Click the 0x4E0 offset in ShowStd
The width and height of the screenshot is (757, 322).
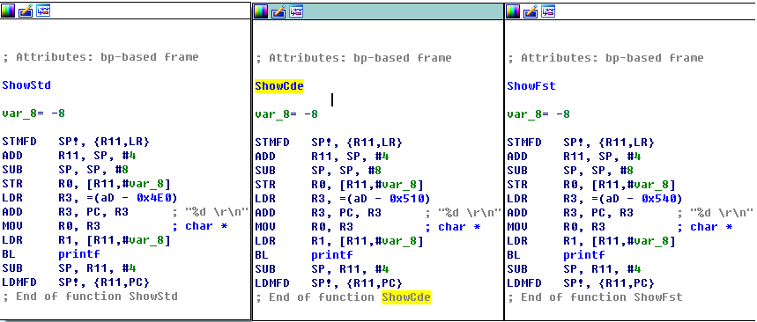155,198
